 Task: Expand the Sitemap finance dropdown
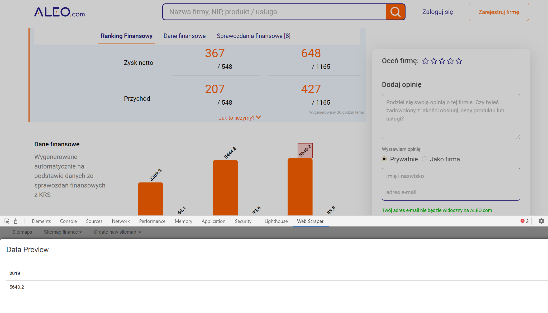[x=63, y=232]
